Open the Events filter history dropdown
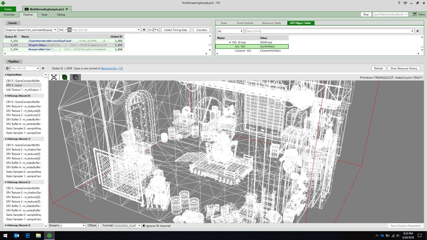 [139, 30]
